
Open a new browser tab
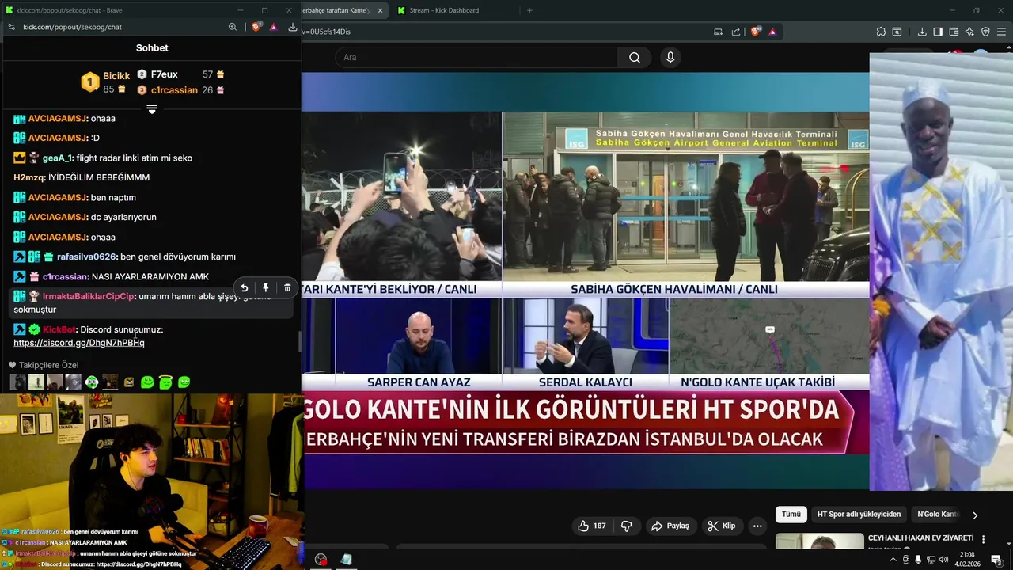pos(529,10)
